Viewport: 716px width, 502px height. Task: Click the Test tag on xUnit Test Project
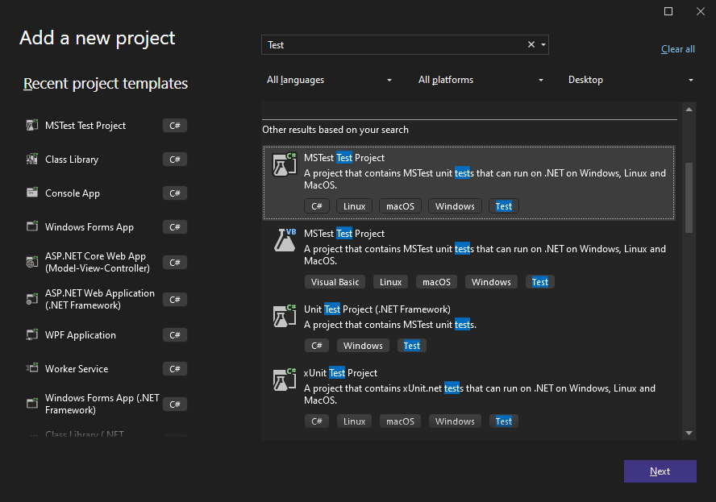coord(504,421)
